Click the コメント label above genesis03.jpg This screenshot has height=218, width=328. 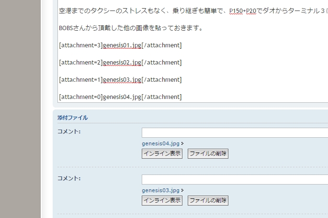click(x=69, y=178)
